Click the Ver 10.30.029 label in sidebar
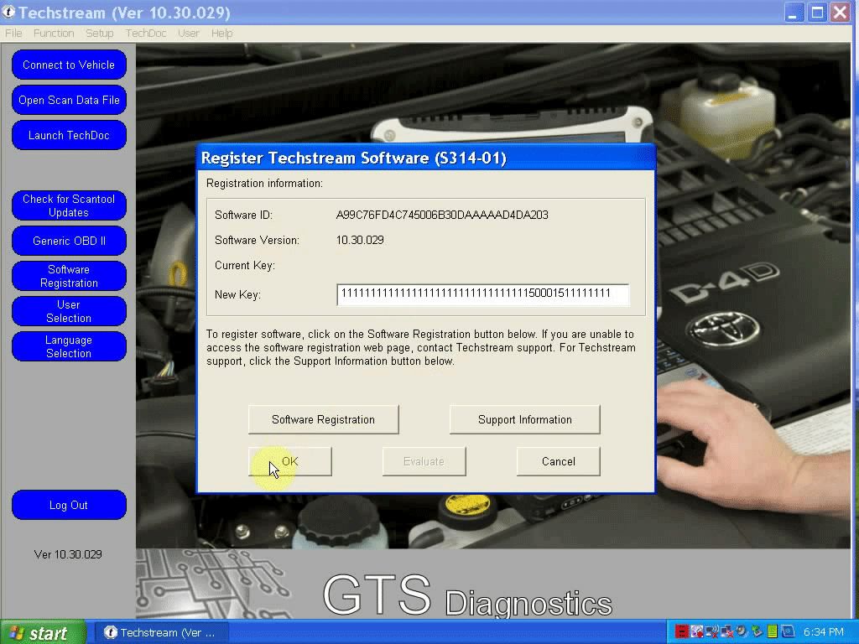859x644 pixels. pyautogui.click(x=68, y=554)
